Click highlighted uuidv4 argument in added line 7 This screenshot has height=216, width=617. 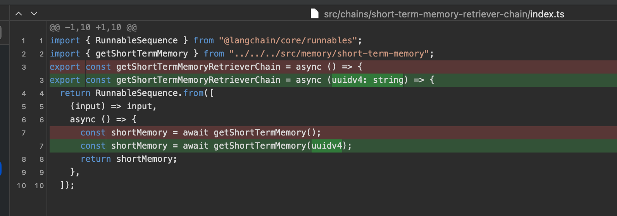point(327,146)
